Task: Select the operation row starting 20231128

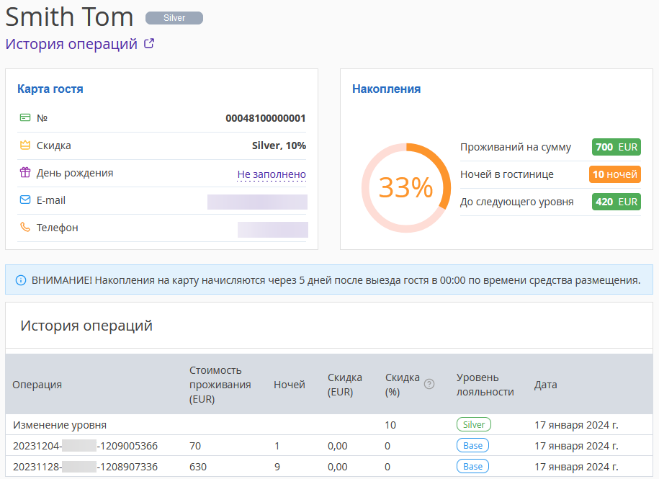Action: 329,467
